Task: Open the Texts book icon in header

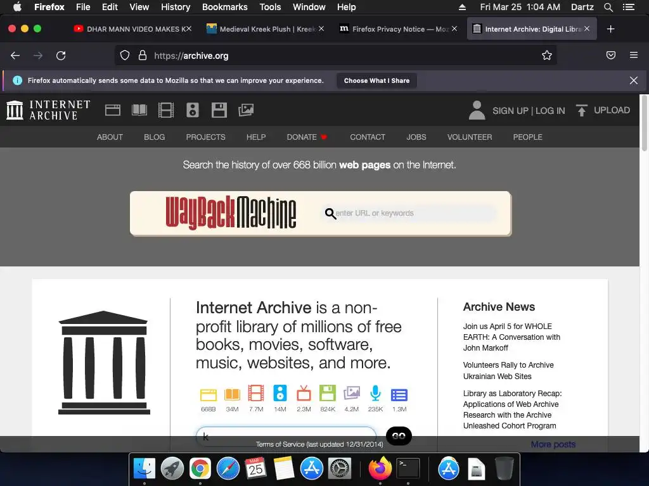Action: [139, 110]
